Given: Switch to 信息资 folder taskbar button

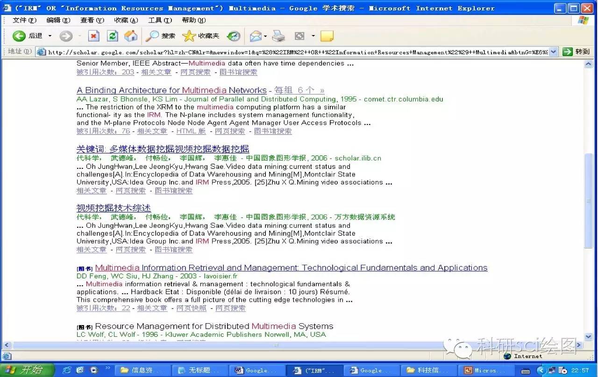Looking at the screenshot, I should pos(142,370).
